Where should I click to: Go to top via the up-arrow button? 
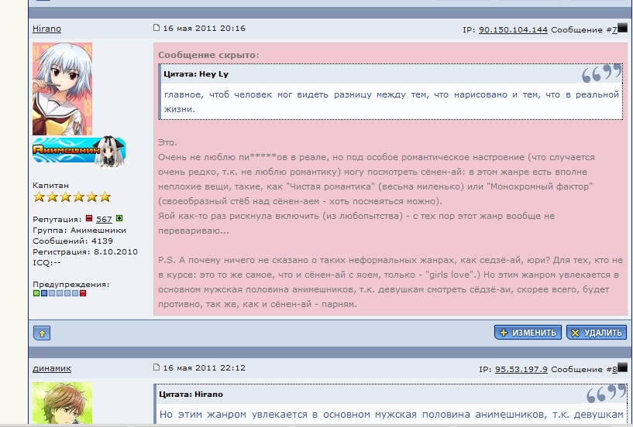click(x=42, y=333)
